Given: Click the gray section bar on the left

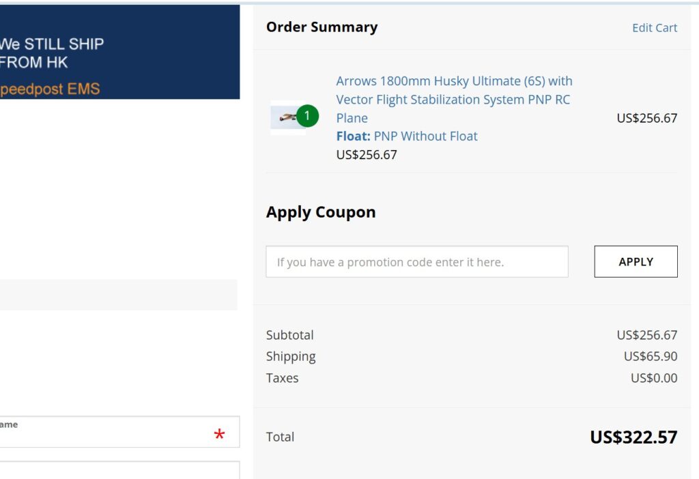Looking at the screenshot, I should pyautogui.click(x=118, y=295).
